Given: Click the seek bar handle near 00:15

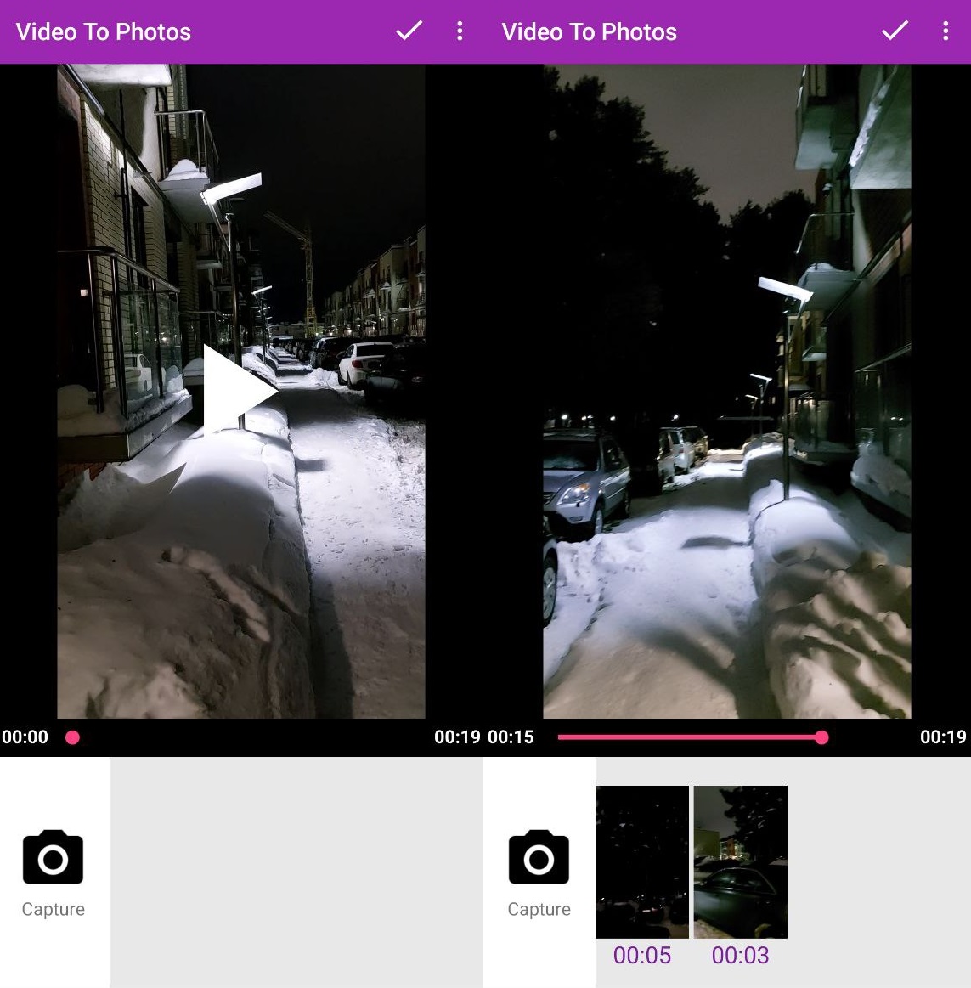Looking at the screenshot, I should (x=821, y=737).
